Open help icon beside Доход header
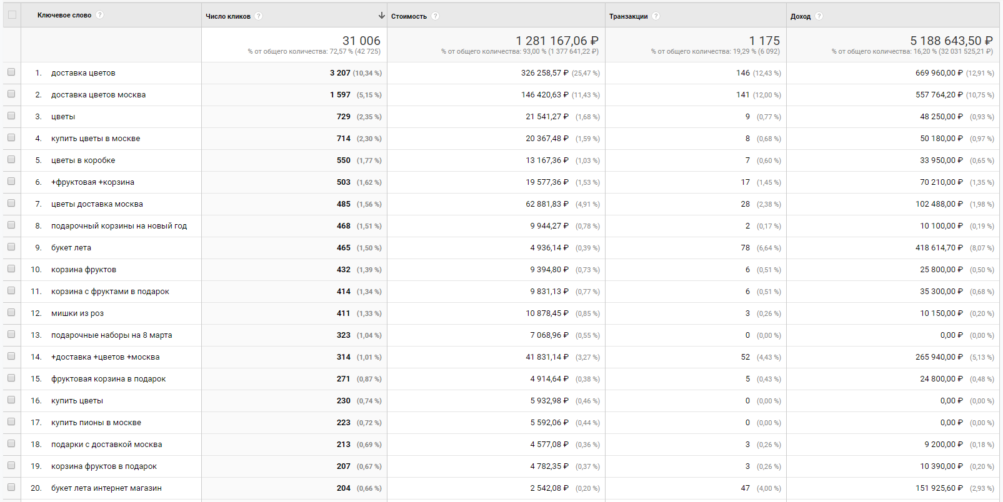Image resolution: width=1003 pixels, height=502 pixels. point(819,16)
